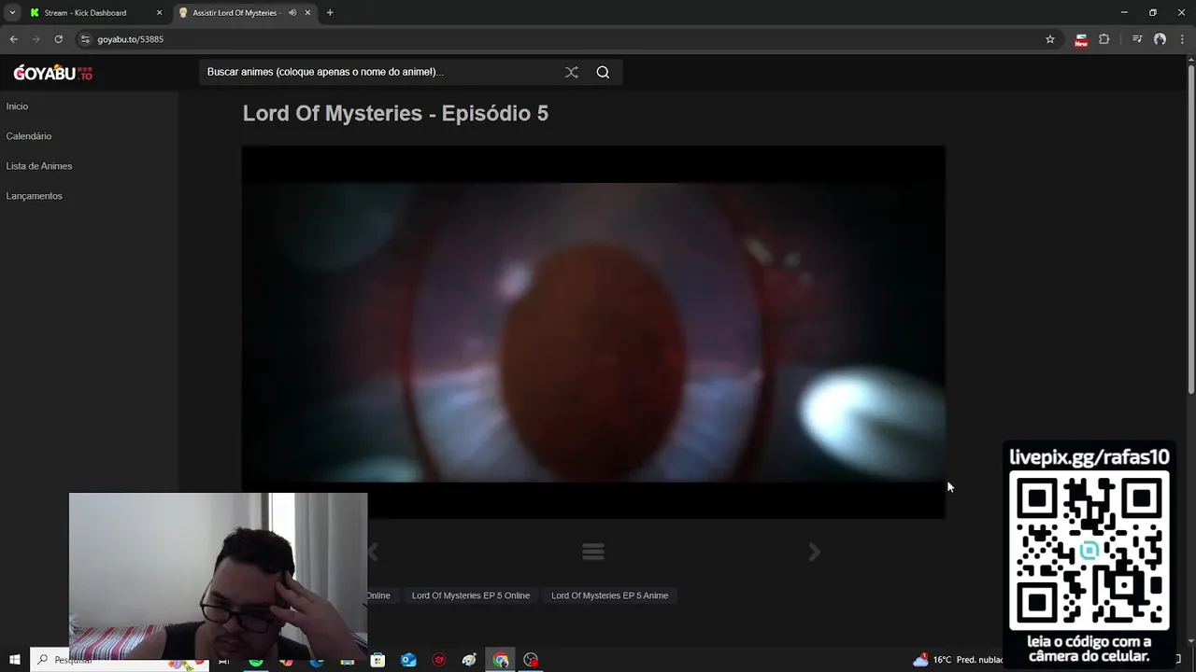Focus the Buscar animes search field
This screenshot has width=1196, height=672.
click(378, 72)
